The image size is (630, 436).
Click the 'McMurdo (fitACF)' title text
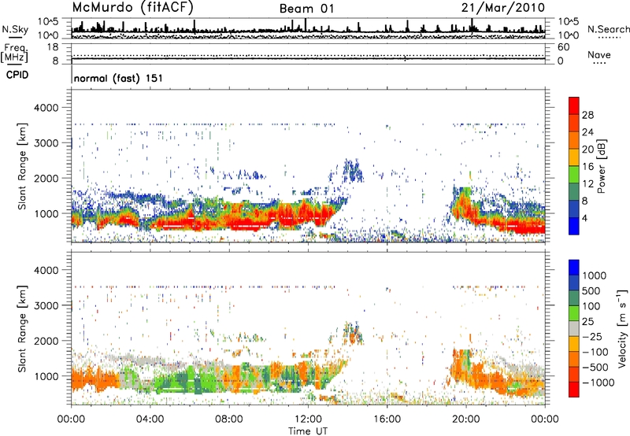132,8
